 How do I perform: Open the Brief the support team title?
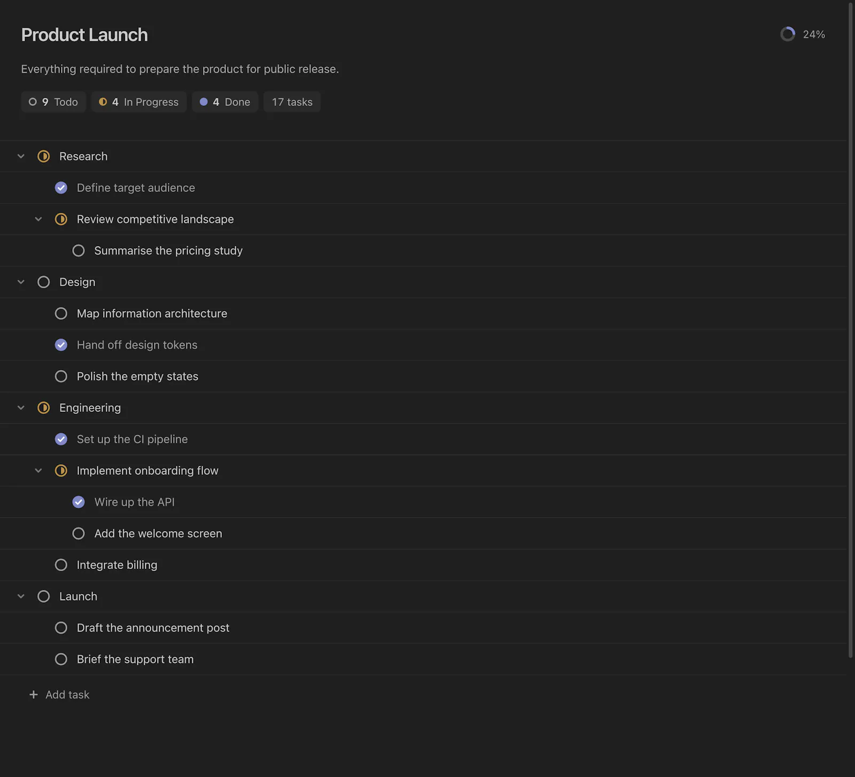(135, 659)
